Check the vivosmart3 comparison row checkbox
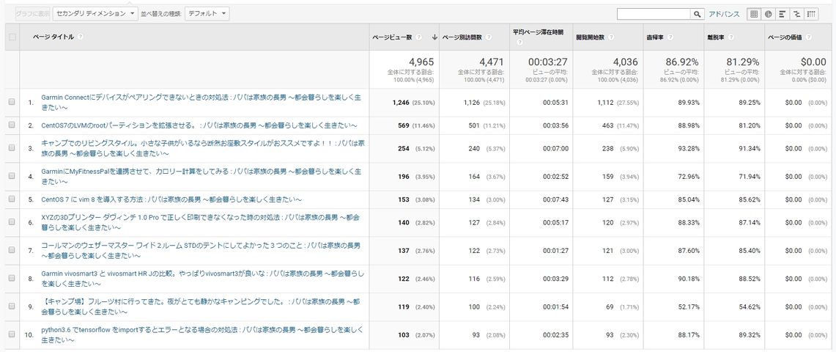The width and height of the screenshot is (836, 352). click(x=12, y=279)
